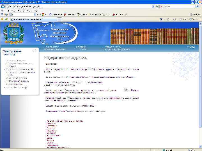Click the browser Back arrow button
The image size is (202, 151).
click(x=3, y=6)
